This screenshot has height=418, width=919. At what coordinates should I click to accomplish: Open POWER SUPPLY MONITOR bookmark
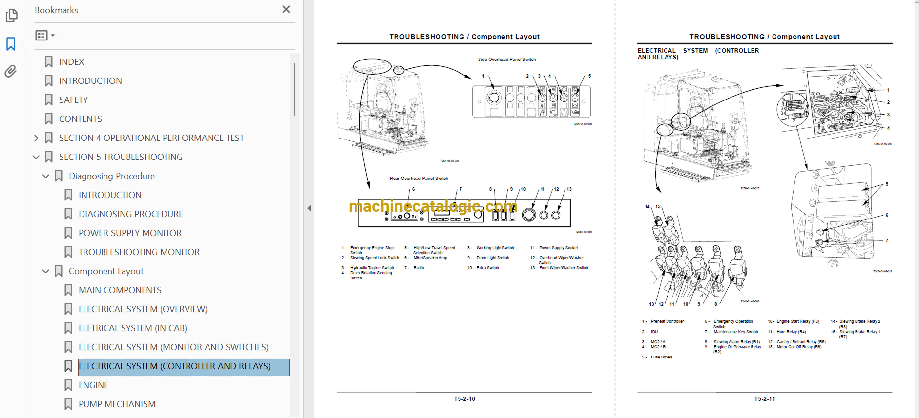point(130,233)
